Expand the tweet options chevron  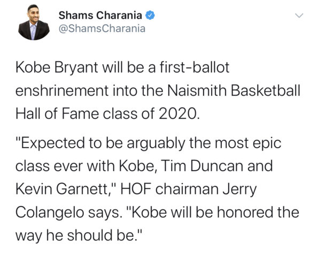click(299, 16)
